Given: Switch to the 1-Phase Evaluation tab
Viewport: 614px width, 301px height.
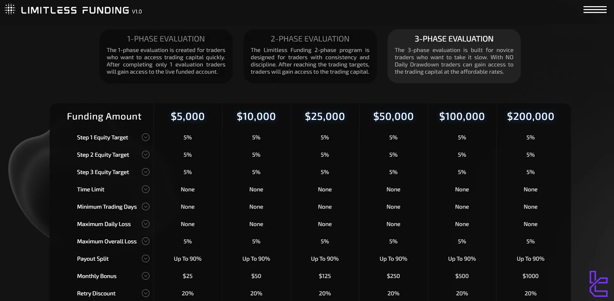Looking at the screenshot, I should point(166,56).
